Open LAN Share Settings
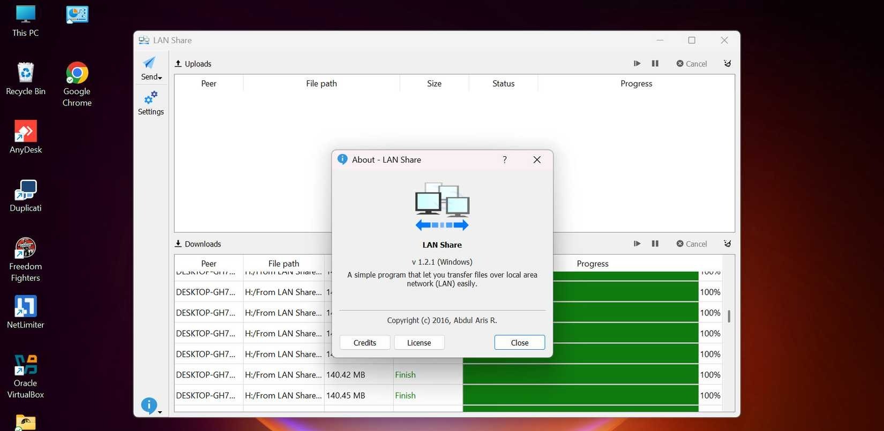This screenshot has width=884, height=431. [151, 103]
